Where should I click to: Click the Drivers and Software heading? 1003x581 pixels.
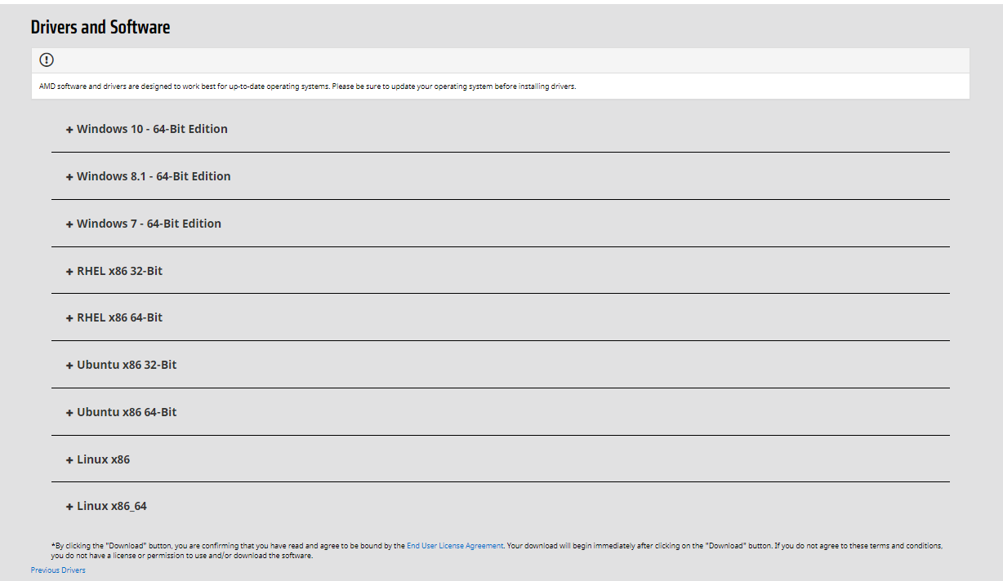coord(100,27)
